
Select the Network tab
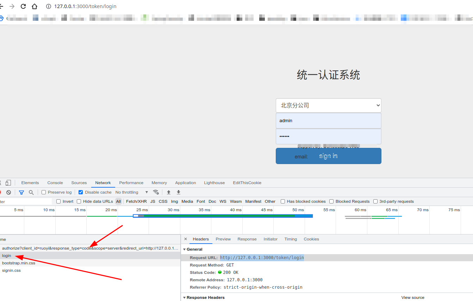103,183
